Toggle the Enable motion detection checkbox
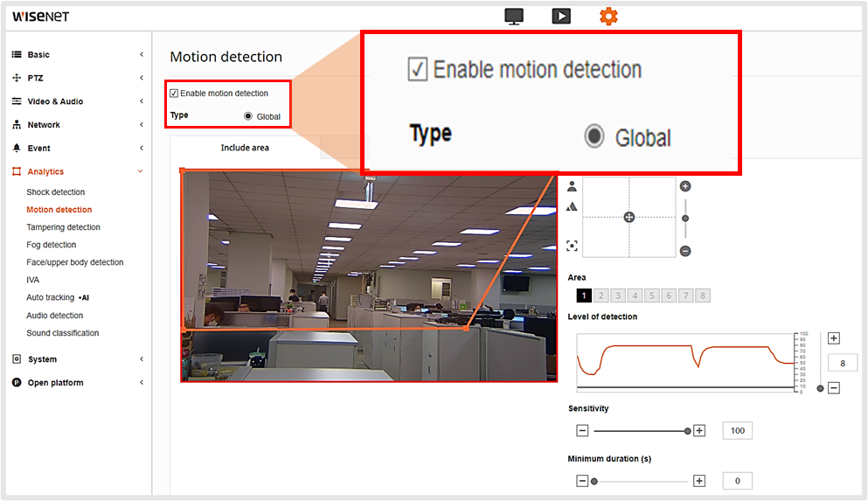 (x=174, y=94)
